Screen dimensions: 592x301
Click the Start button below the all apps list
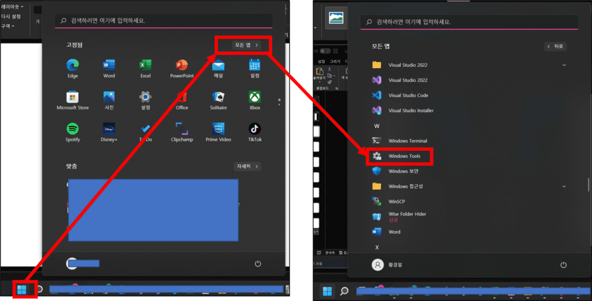[x=327, y=291]
